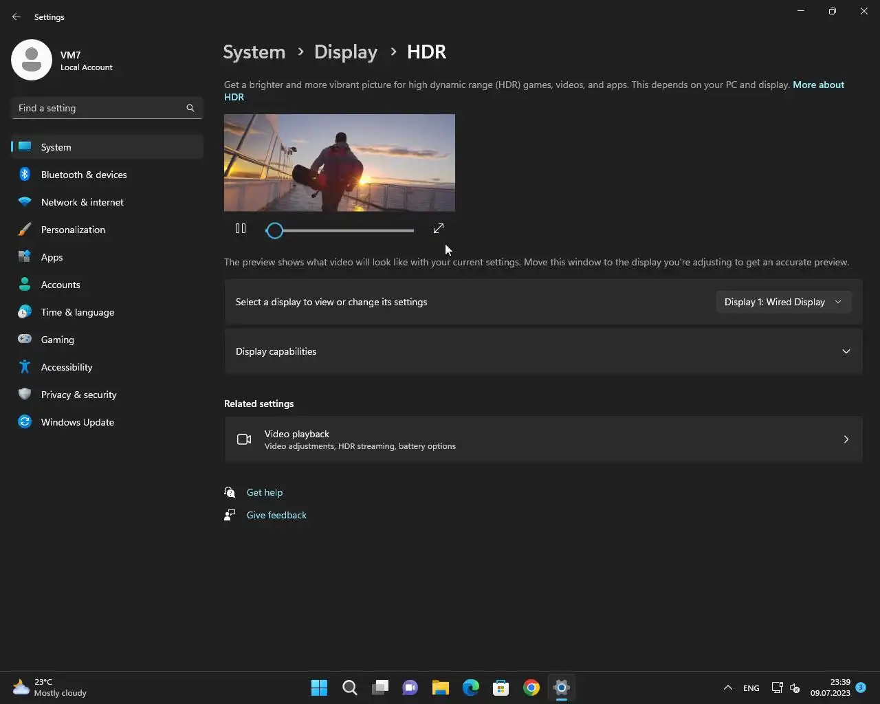
Task: Open the Windows Start menu
Action: click(320, 687)
